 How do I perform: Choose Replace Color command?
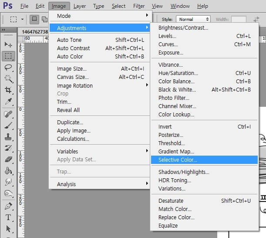pos(204,217)
